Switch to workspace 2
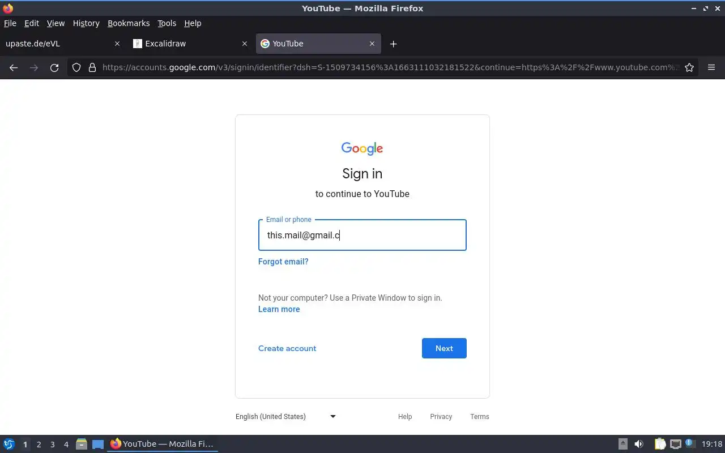 click(x=39, y=445)
